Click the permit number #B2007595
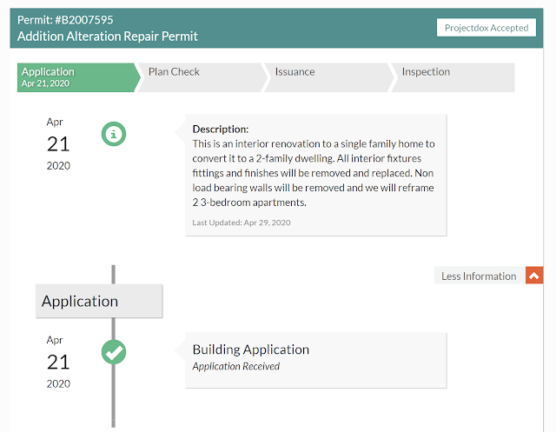Image resolution: width=556 pixels, height=446 pixels. click(x=83, y=20)
